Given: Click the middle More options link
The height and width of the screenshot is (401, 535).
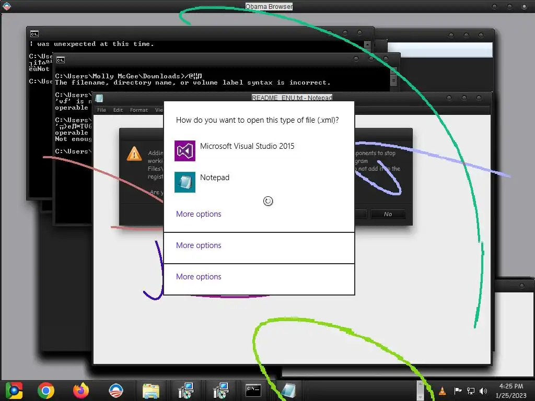Looking at the screenshot, I should tap(199, 245).
